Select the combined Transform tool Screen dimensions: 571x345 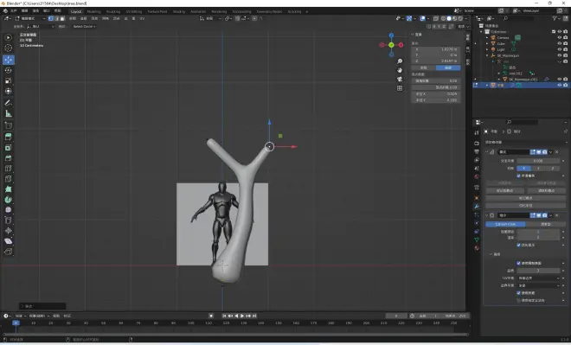(x=8, y=92)
